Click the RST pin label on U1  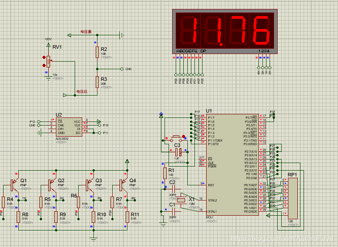tap(211, 185)
